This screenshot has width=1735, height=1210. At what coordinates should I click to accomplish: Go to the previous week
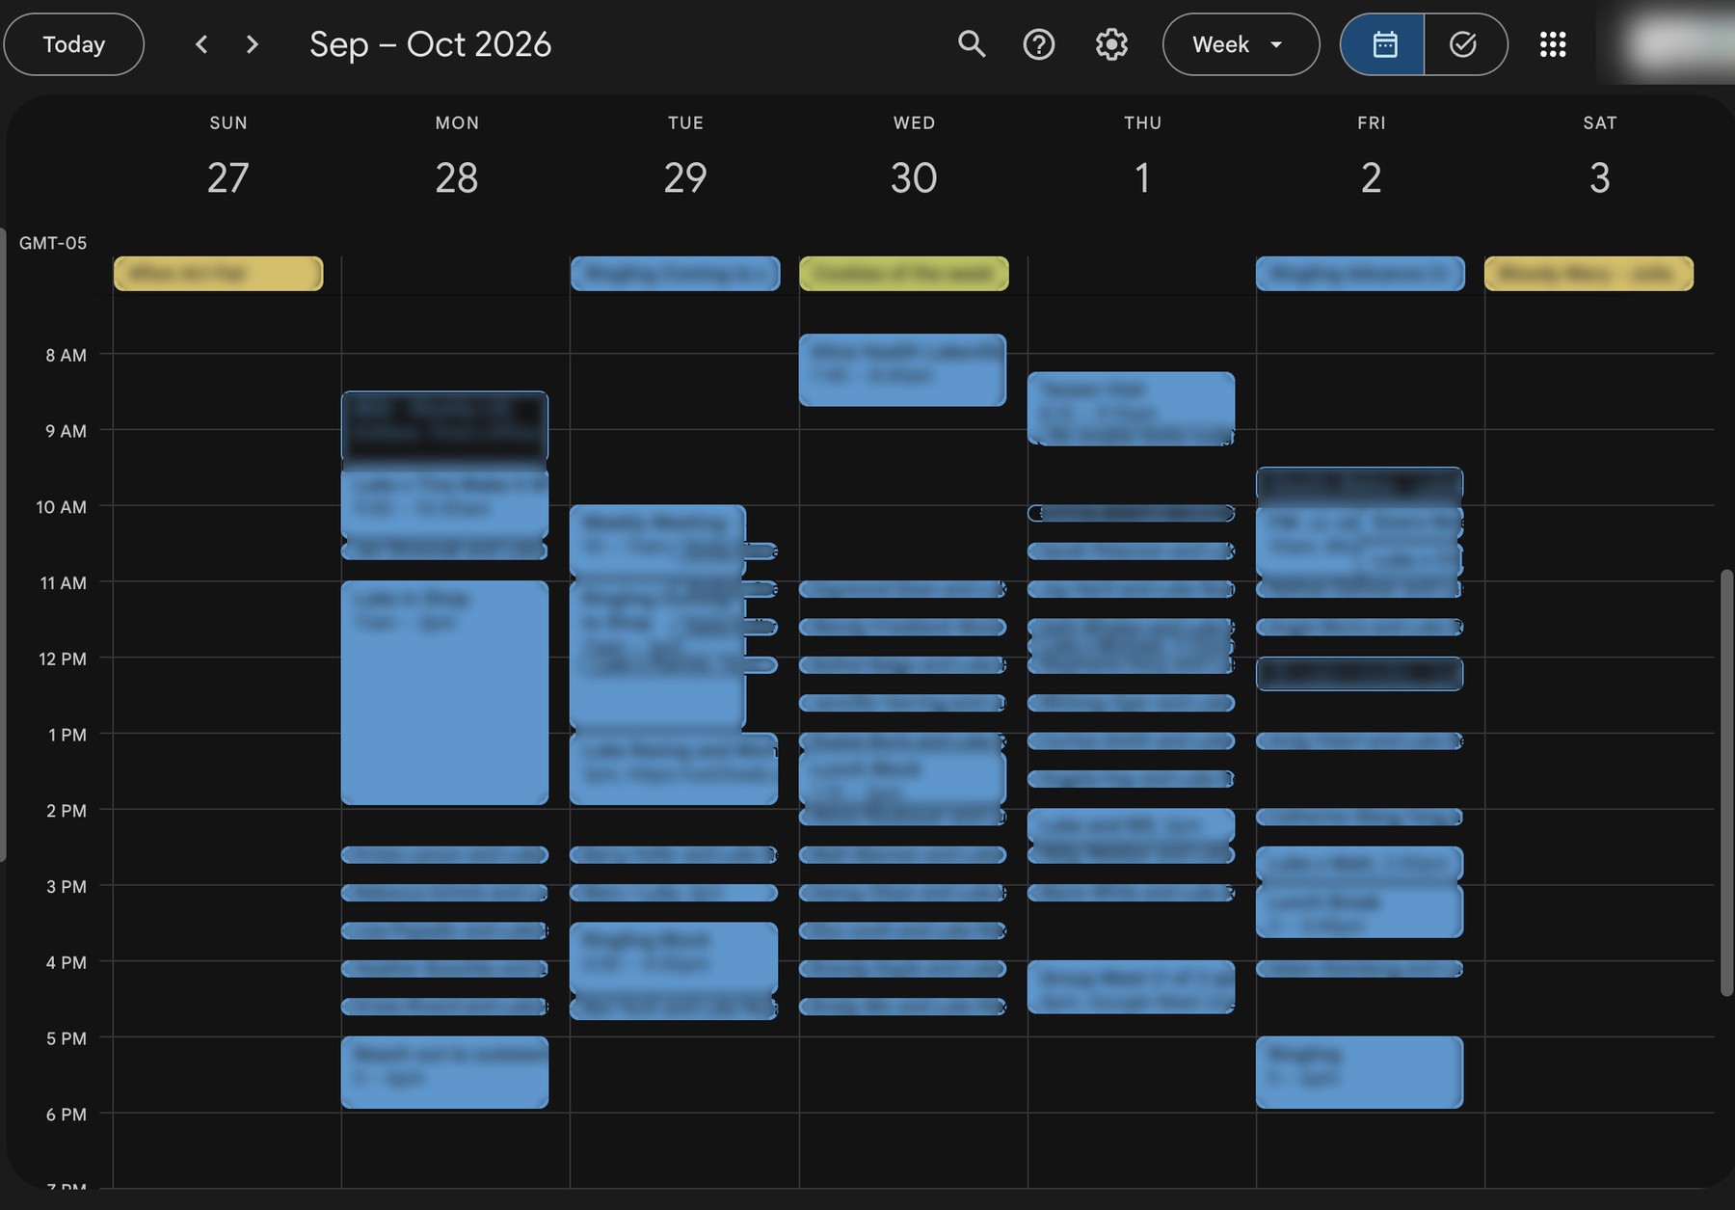pyautogui.click(x=201, y=44)
